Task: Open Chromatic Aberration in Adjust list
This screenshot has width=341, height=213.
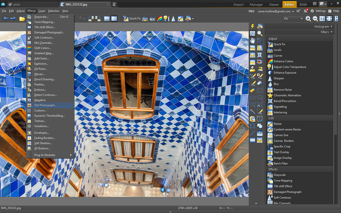Action: 287,95
